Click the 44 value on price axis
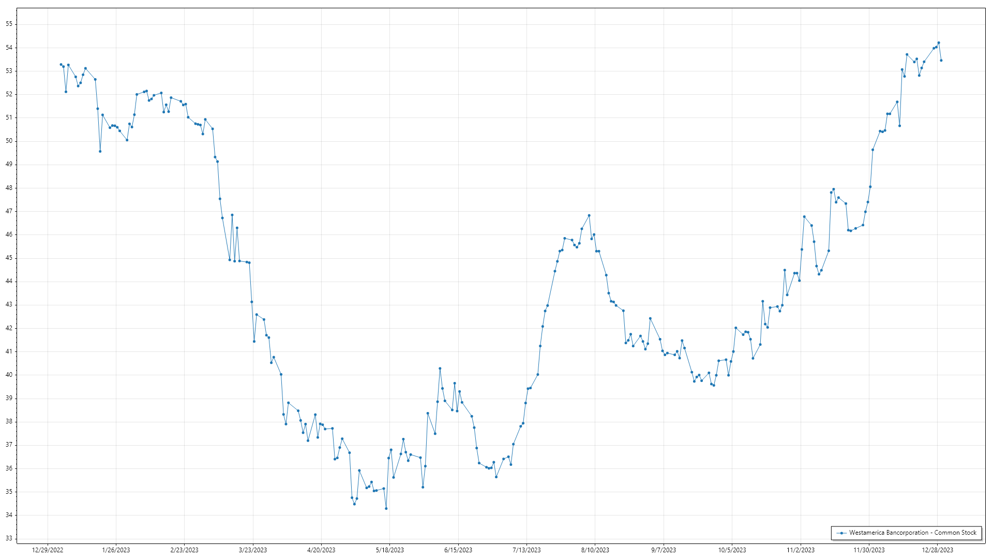Image resolution: width=993 pixels, height=559 pixels. click(9, 281)
